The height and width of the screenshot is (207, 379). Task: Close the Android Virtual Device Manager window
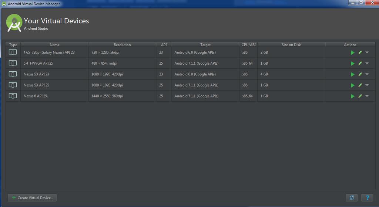pyautogui.click(x=372, y=3)
